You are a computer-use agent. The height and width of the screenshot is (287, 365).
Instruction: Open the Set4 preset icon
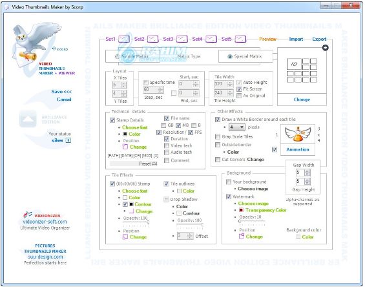coord(211,39)
